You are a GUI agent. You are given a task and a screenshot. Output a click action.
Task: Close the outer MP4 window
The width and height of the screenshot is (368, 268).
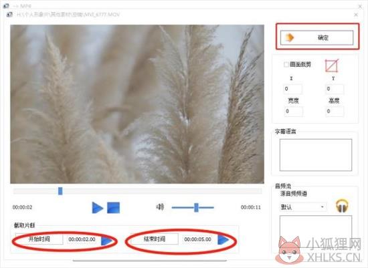pyautogui.click(x=360, y=6)
